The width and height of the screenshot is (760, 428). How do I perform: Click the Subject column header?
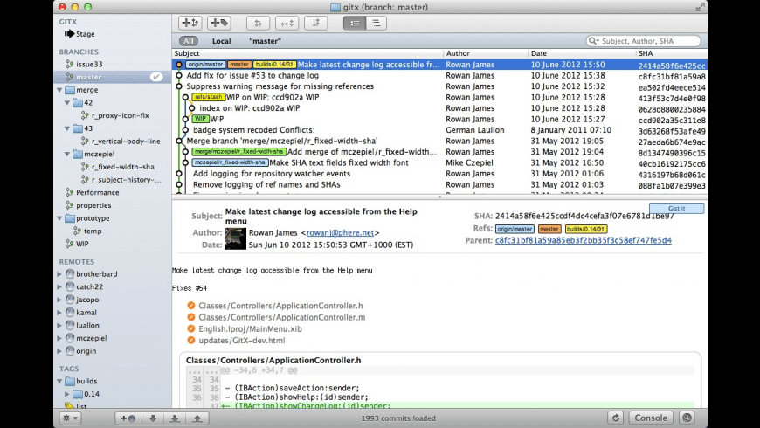point(307,53)
